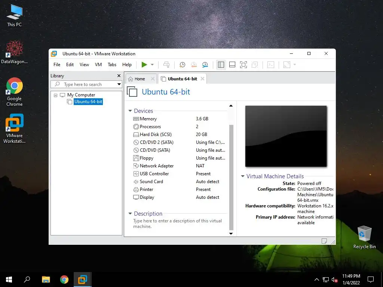Image resolution: width=383 pixels, height=287 pixels.
Task: Enter full screen mode icon
Action: point(243,65)
